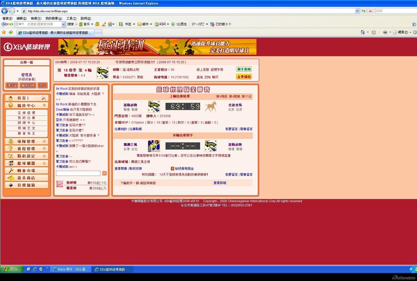
Task: Click the spade icon for 有獎競猜
Action: coord(11,185)
